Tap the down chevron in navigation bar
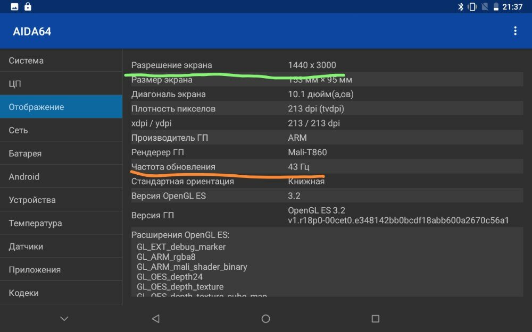The width and height of the screenshot is (532, 332). (64, 318)
